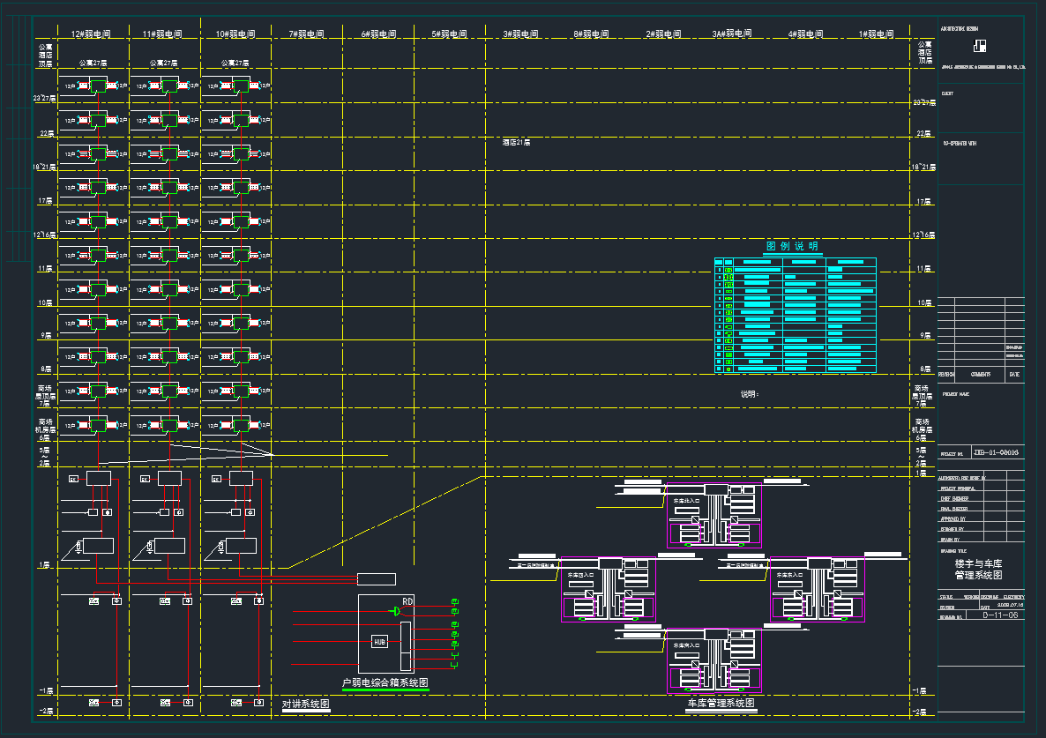Select drawing number D-11-06 in title block

coord(999,615)
